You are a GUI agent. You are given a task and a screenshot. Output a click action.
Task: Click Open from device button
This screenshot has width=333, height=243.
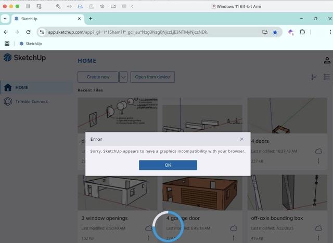pos(152,77)
